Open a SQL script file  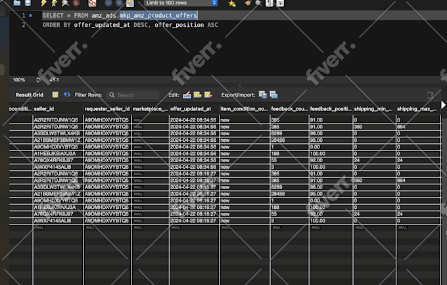(17, 3)
